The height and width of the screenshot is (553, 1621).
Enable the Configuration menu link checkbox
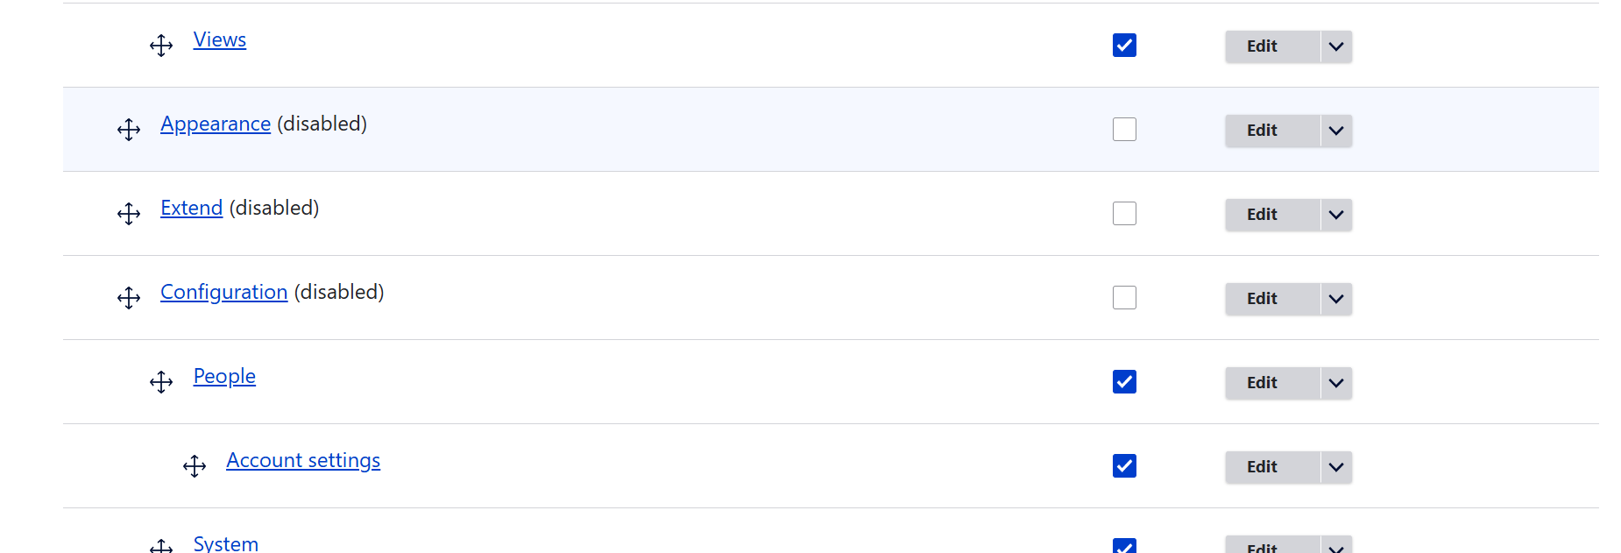[1124, 298]
